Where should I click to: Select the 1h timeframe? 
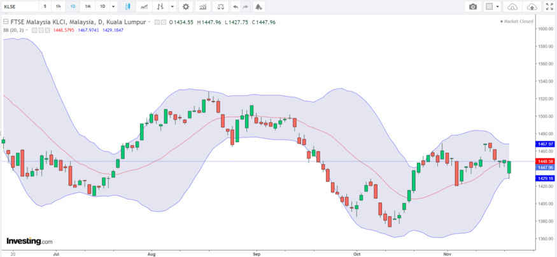pos(58,6)
